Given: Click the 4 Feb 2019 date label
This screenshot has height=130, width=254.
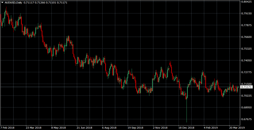Looking at the screenshot, I should coord(211,128).
